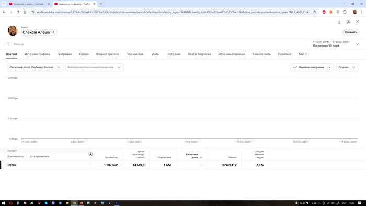Open the filter icon in filter bar
The width and height of the screenshot is (366, 206).
8,44
